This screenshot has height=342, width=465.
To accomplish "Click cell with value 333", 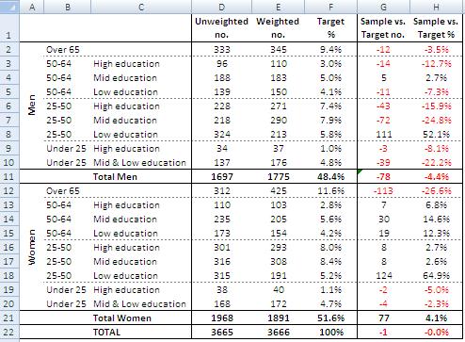I will pyautogui.click(x=221, y=49).
